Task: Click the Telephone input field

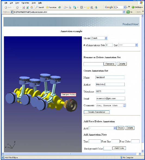Action: (x=110, y=91)
